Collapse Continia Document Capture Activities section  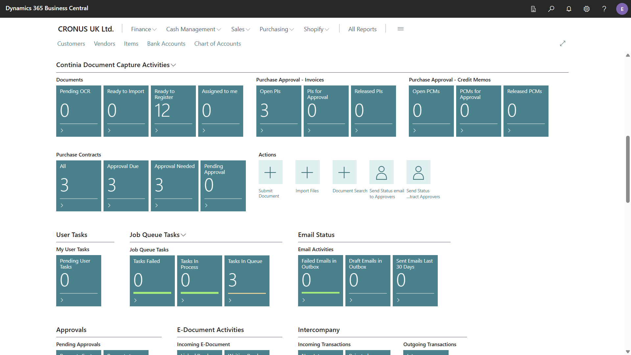click(x=174, y=65)
